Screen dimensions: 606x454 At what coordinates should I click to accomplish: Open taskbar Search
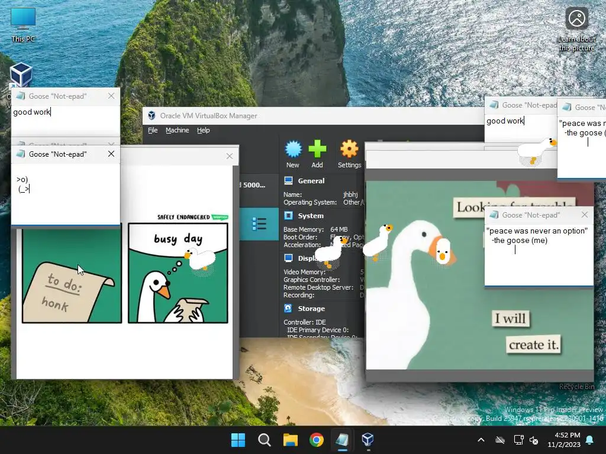click(x=265, y=440)
